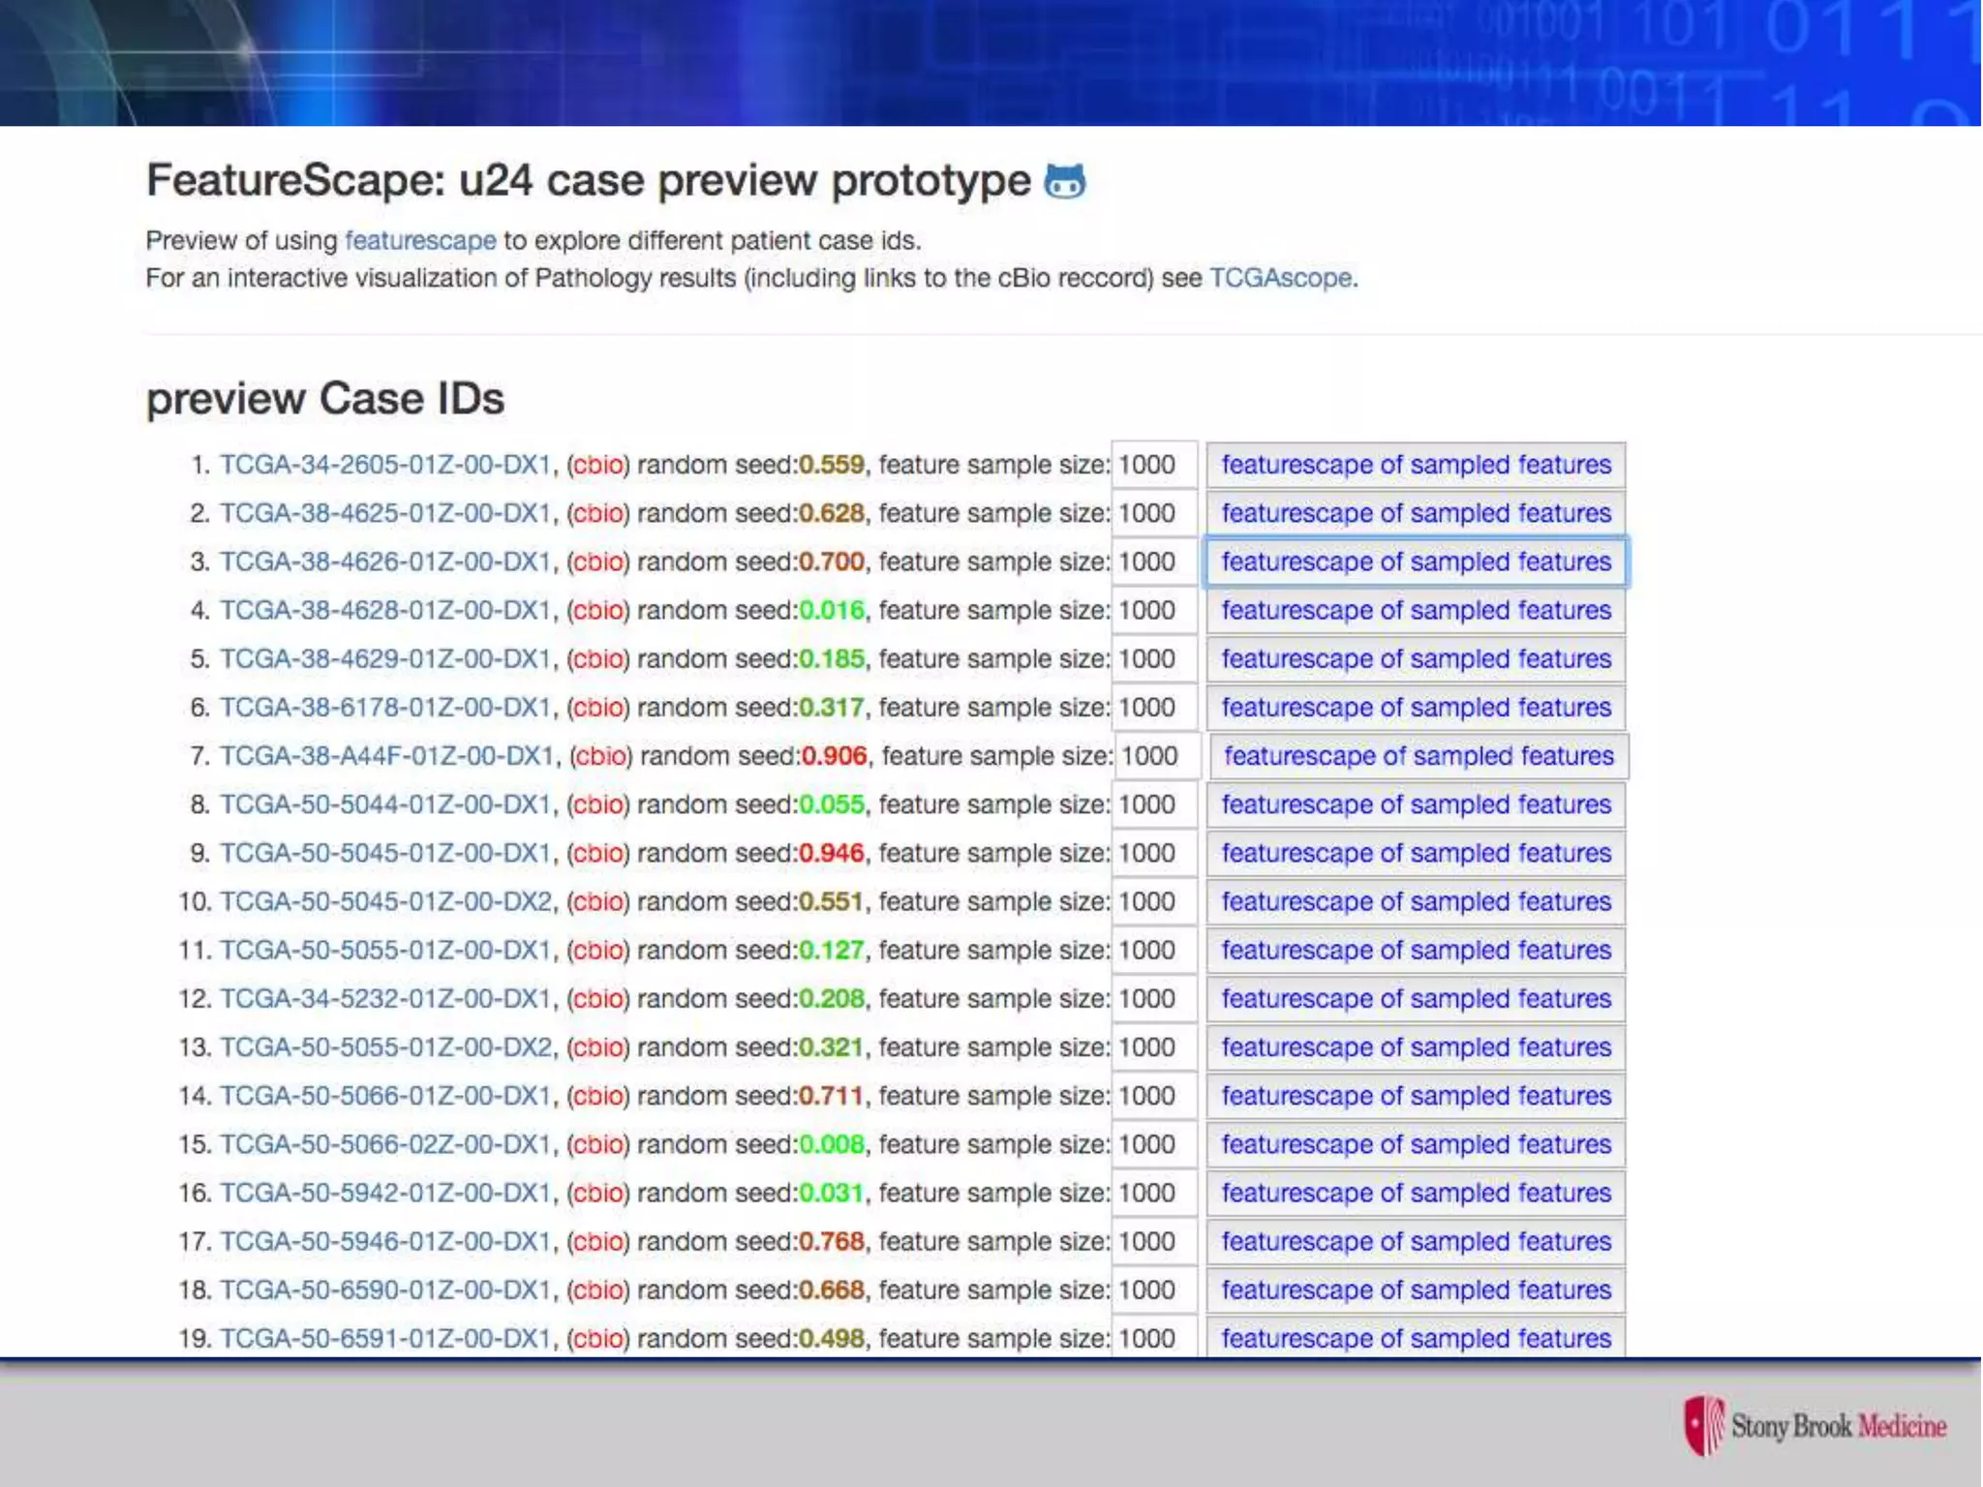Open the featurescape link in the description
This screenshot has height=1487, width=1983.
(x=420, y=240)
